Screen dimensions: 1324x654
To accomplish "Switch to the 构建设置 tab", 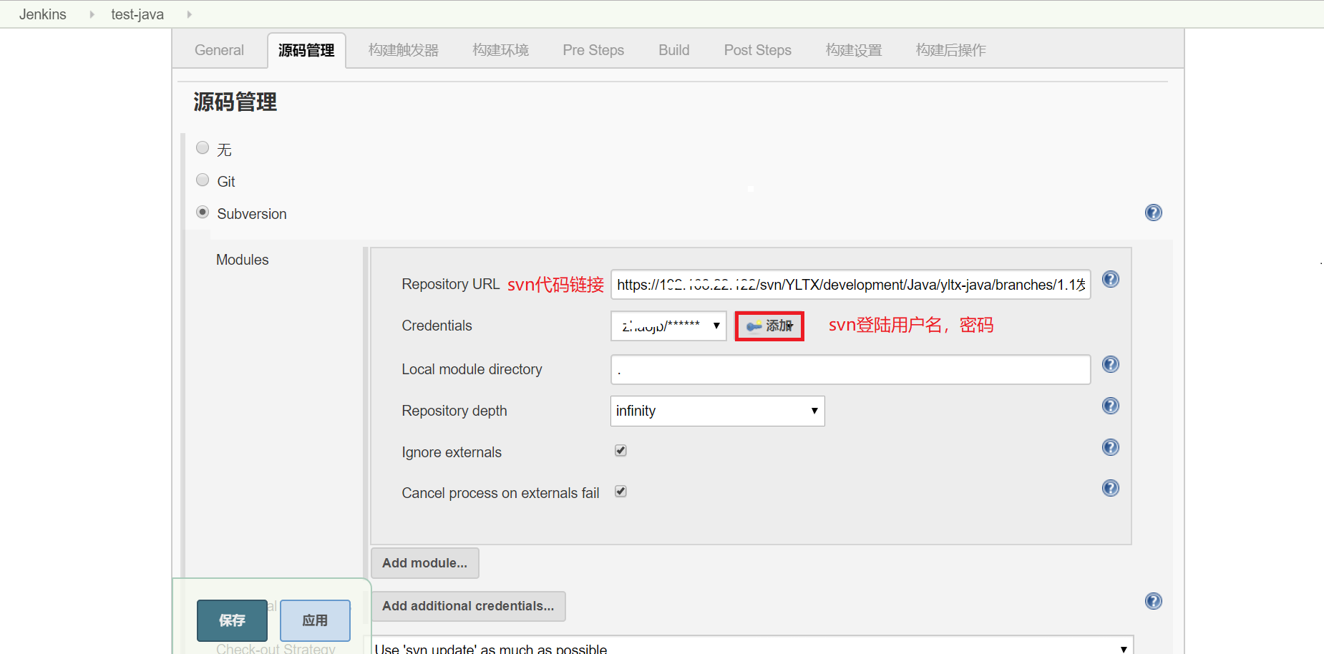I will tap(854, 50).
